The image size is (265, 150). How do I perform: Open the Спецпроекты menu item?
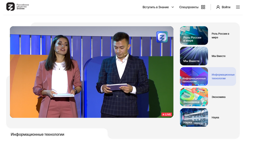pos(189,7)
